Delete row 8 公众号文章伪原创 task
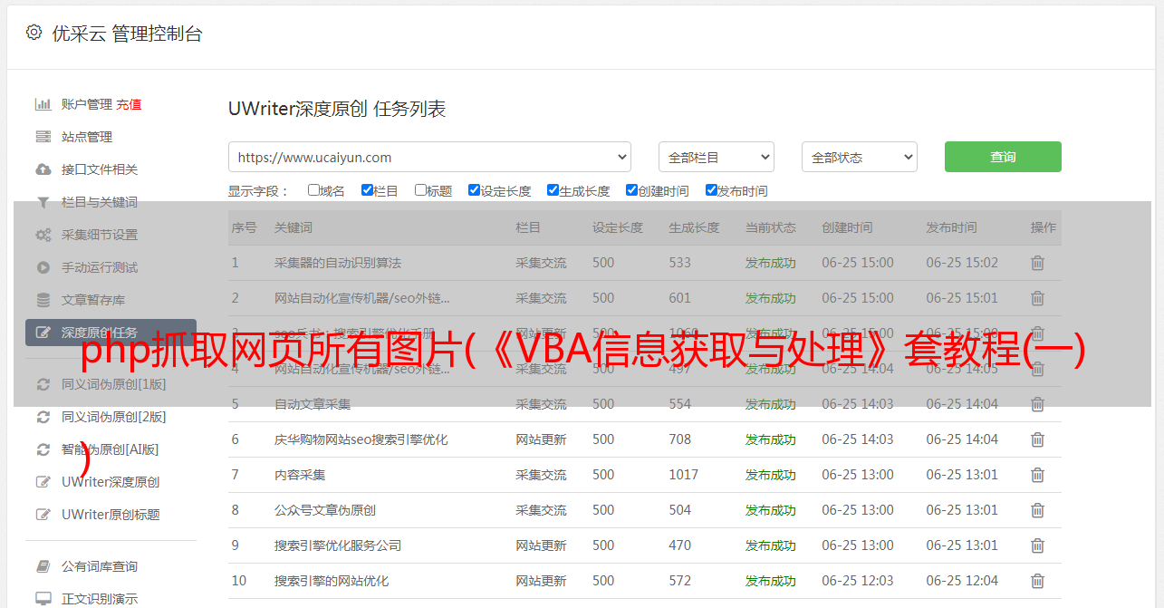This screenshot has width=1164, height=608. click(x=1037, y=510)
